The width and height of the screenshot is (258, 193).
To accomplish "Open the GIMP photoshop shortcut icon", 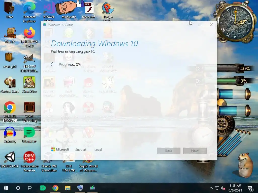I will coord(29,62).
